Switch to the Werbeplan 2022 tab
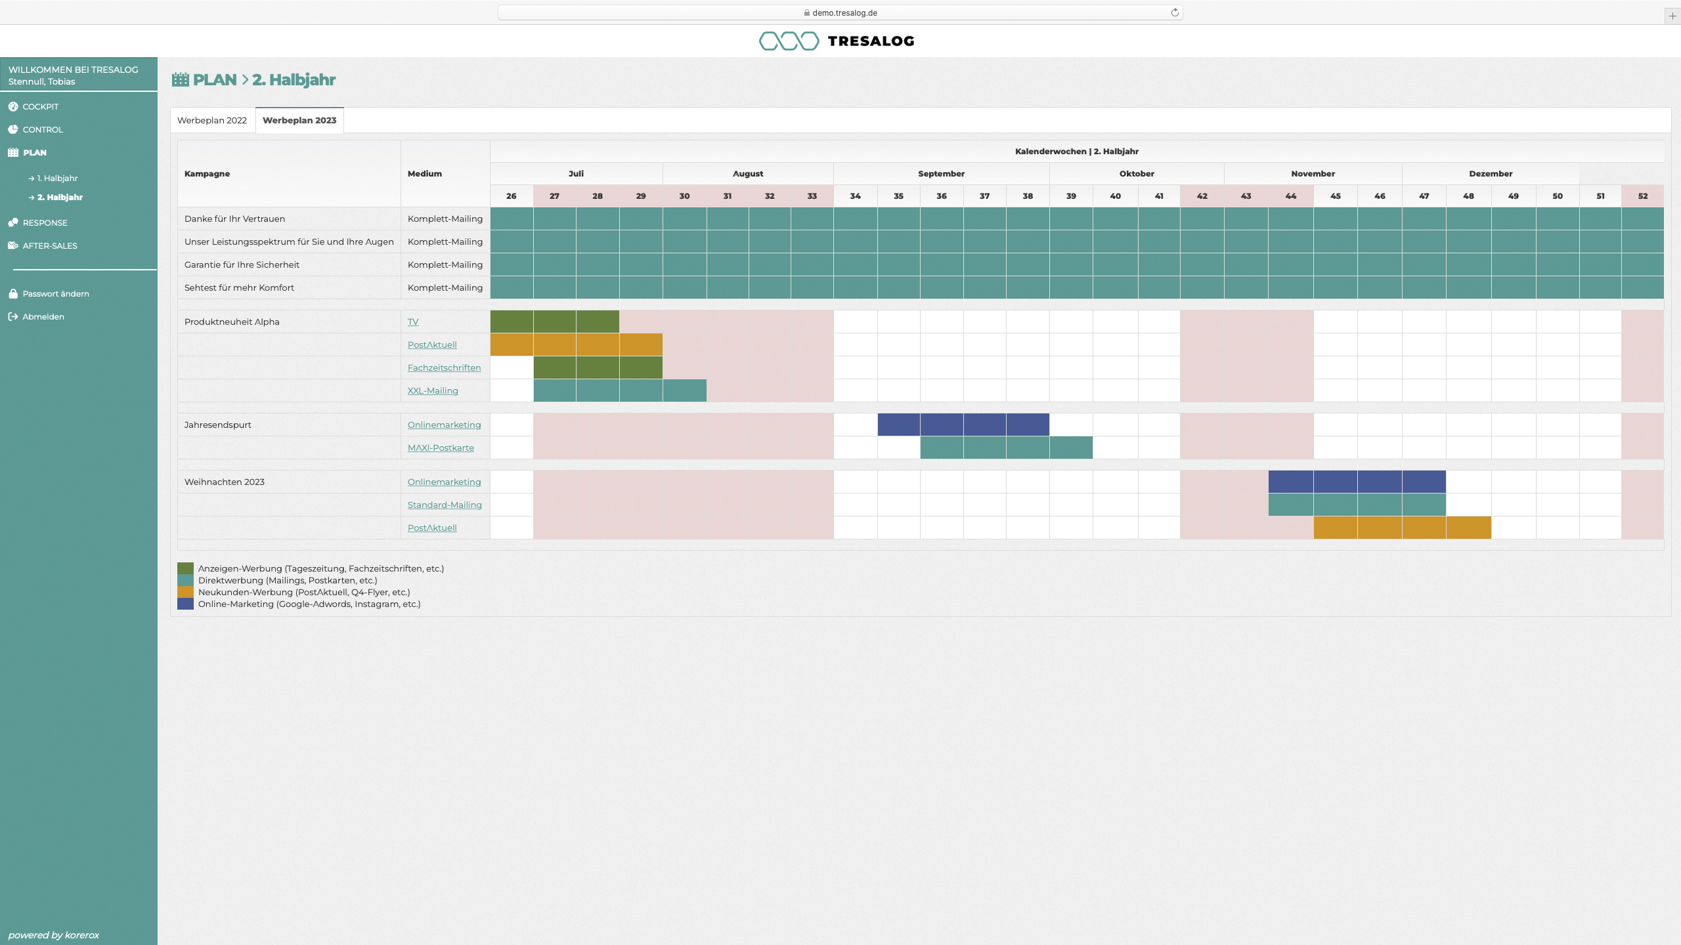1681x945 pixels. point(212,120)
